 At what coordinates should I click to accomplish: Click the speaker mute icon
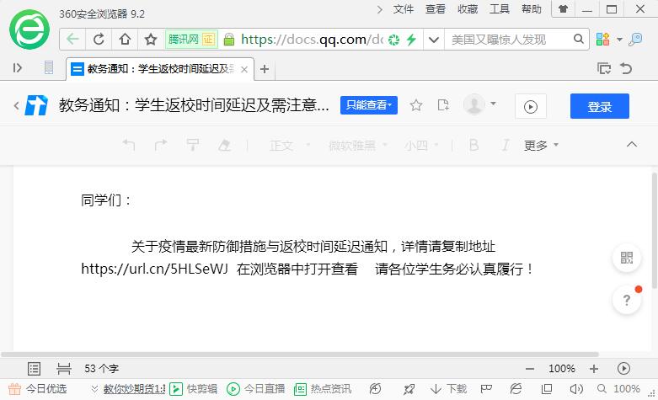(576, 389)
